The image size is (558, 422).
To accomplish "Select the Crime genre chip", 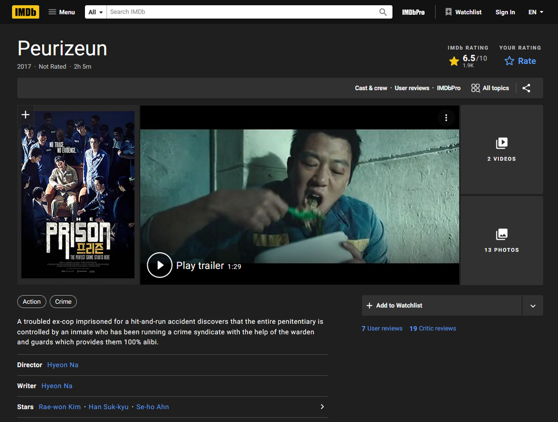I will tap(63, 301).
